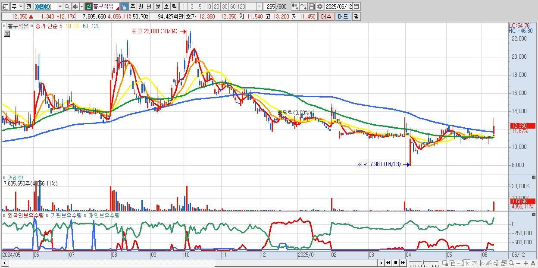Click the 2025/06/12 date field
Image resolution: width=538 pixels, height=268 pixels.
339,6
